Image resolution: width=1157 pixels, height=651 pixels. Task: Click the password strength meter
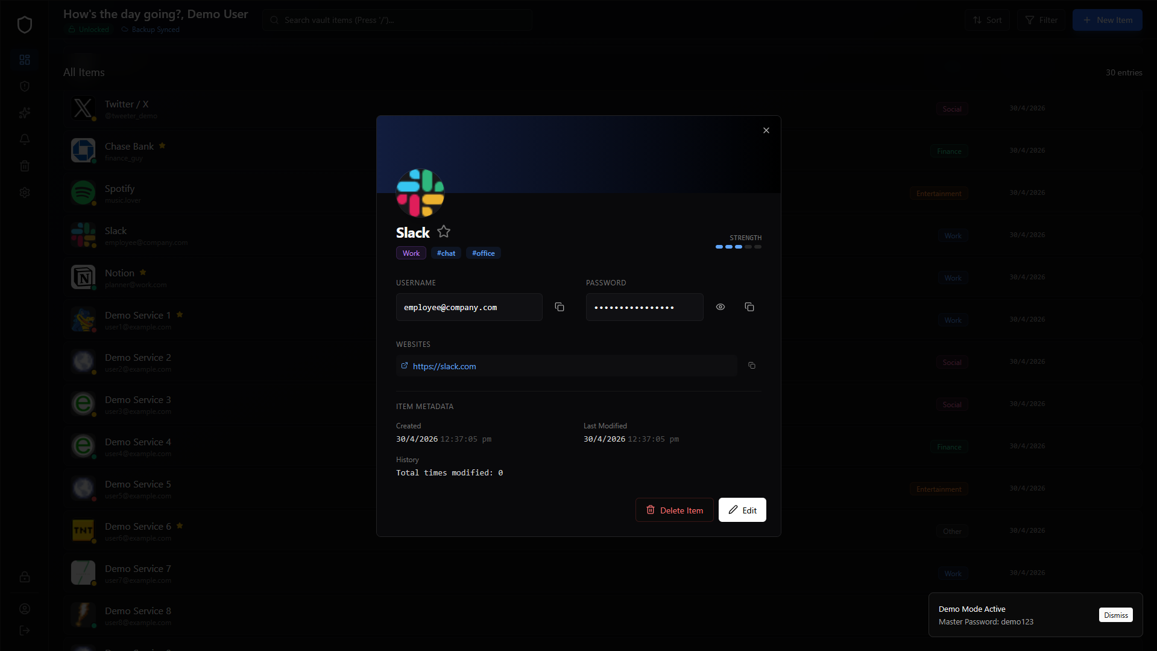click(x=737, y=247)
